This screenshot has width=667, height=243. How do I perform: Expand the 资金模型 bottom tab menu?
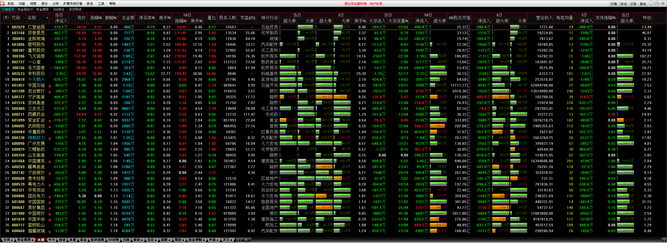25,240
